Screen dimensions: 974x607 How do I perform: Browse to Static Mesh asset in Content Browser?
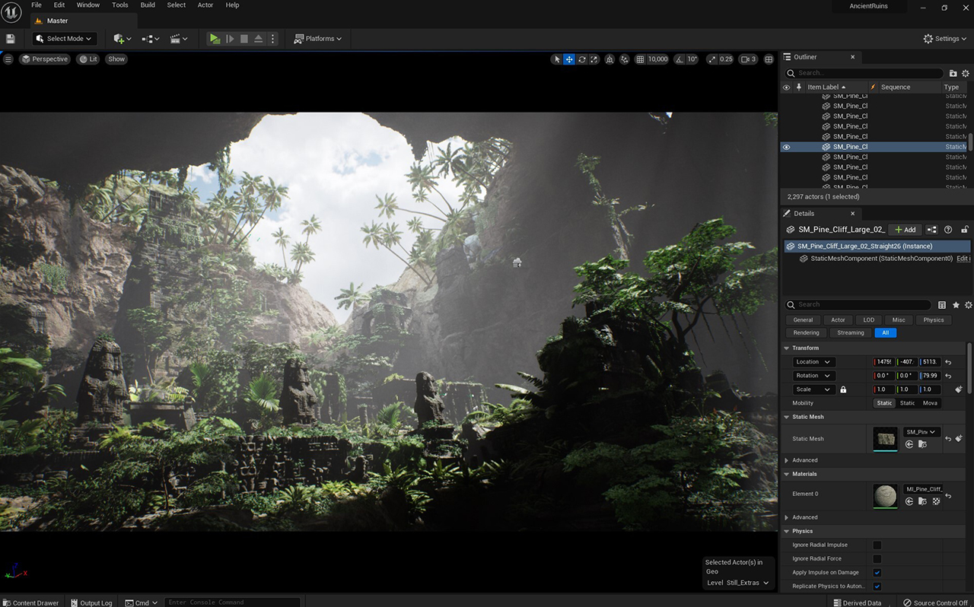(x=922, y=444)
